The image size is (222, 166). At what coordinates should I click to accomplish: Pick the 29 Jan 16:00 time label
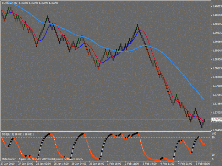coord(97,164)
